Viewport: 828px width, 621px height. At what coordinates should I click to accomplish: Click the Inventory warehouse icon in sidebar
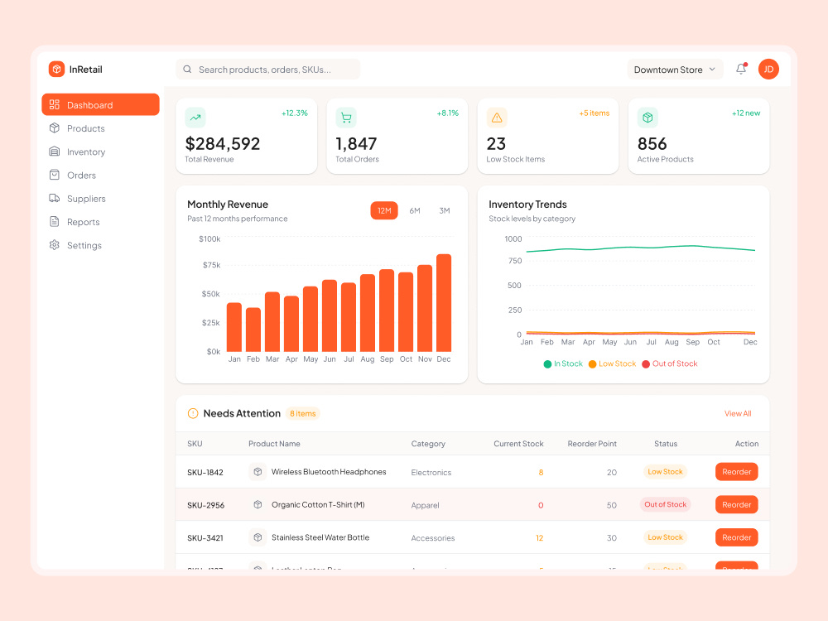point(55,152)
